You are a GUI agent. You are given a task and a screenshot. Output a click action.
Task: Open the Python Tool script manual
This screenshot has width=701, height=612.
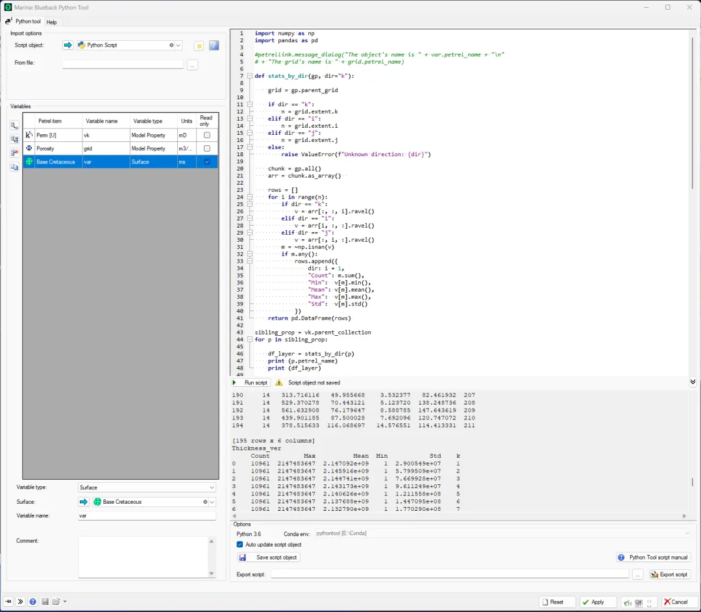point(653,558)
